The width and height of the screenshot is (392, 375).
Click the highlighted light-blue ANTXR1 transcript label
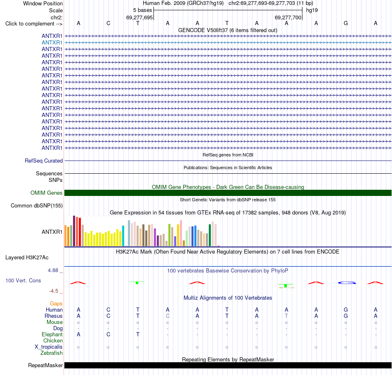coord(52,43)
